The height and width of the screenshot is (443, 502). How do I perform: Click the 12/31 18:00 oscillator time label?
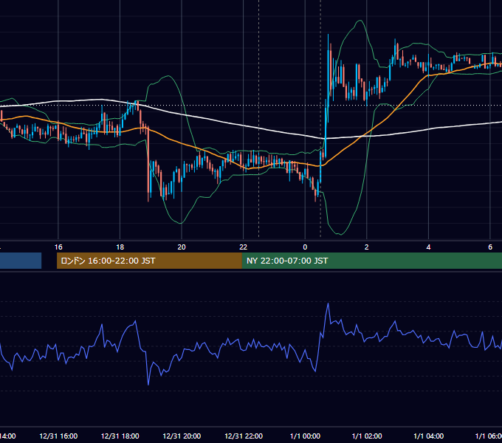(120, 436)
